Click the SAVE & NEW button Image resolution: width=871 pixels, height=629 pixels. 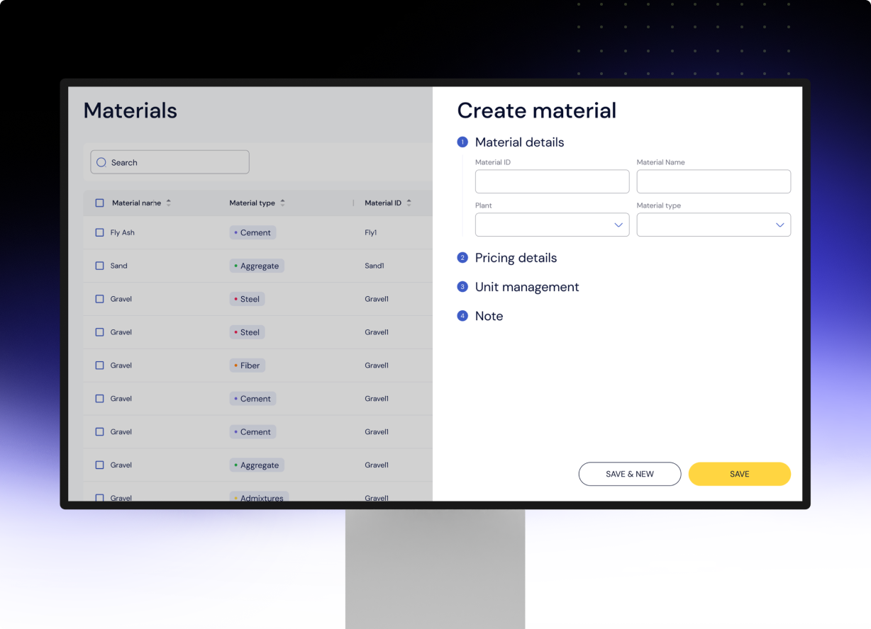pyautogui.click(x=630, y=474)
